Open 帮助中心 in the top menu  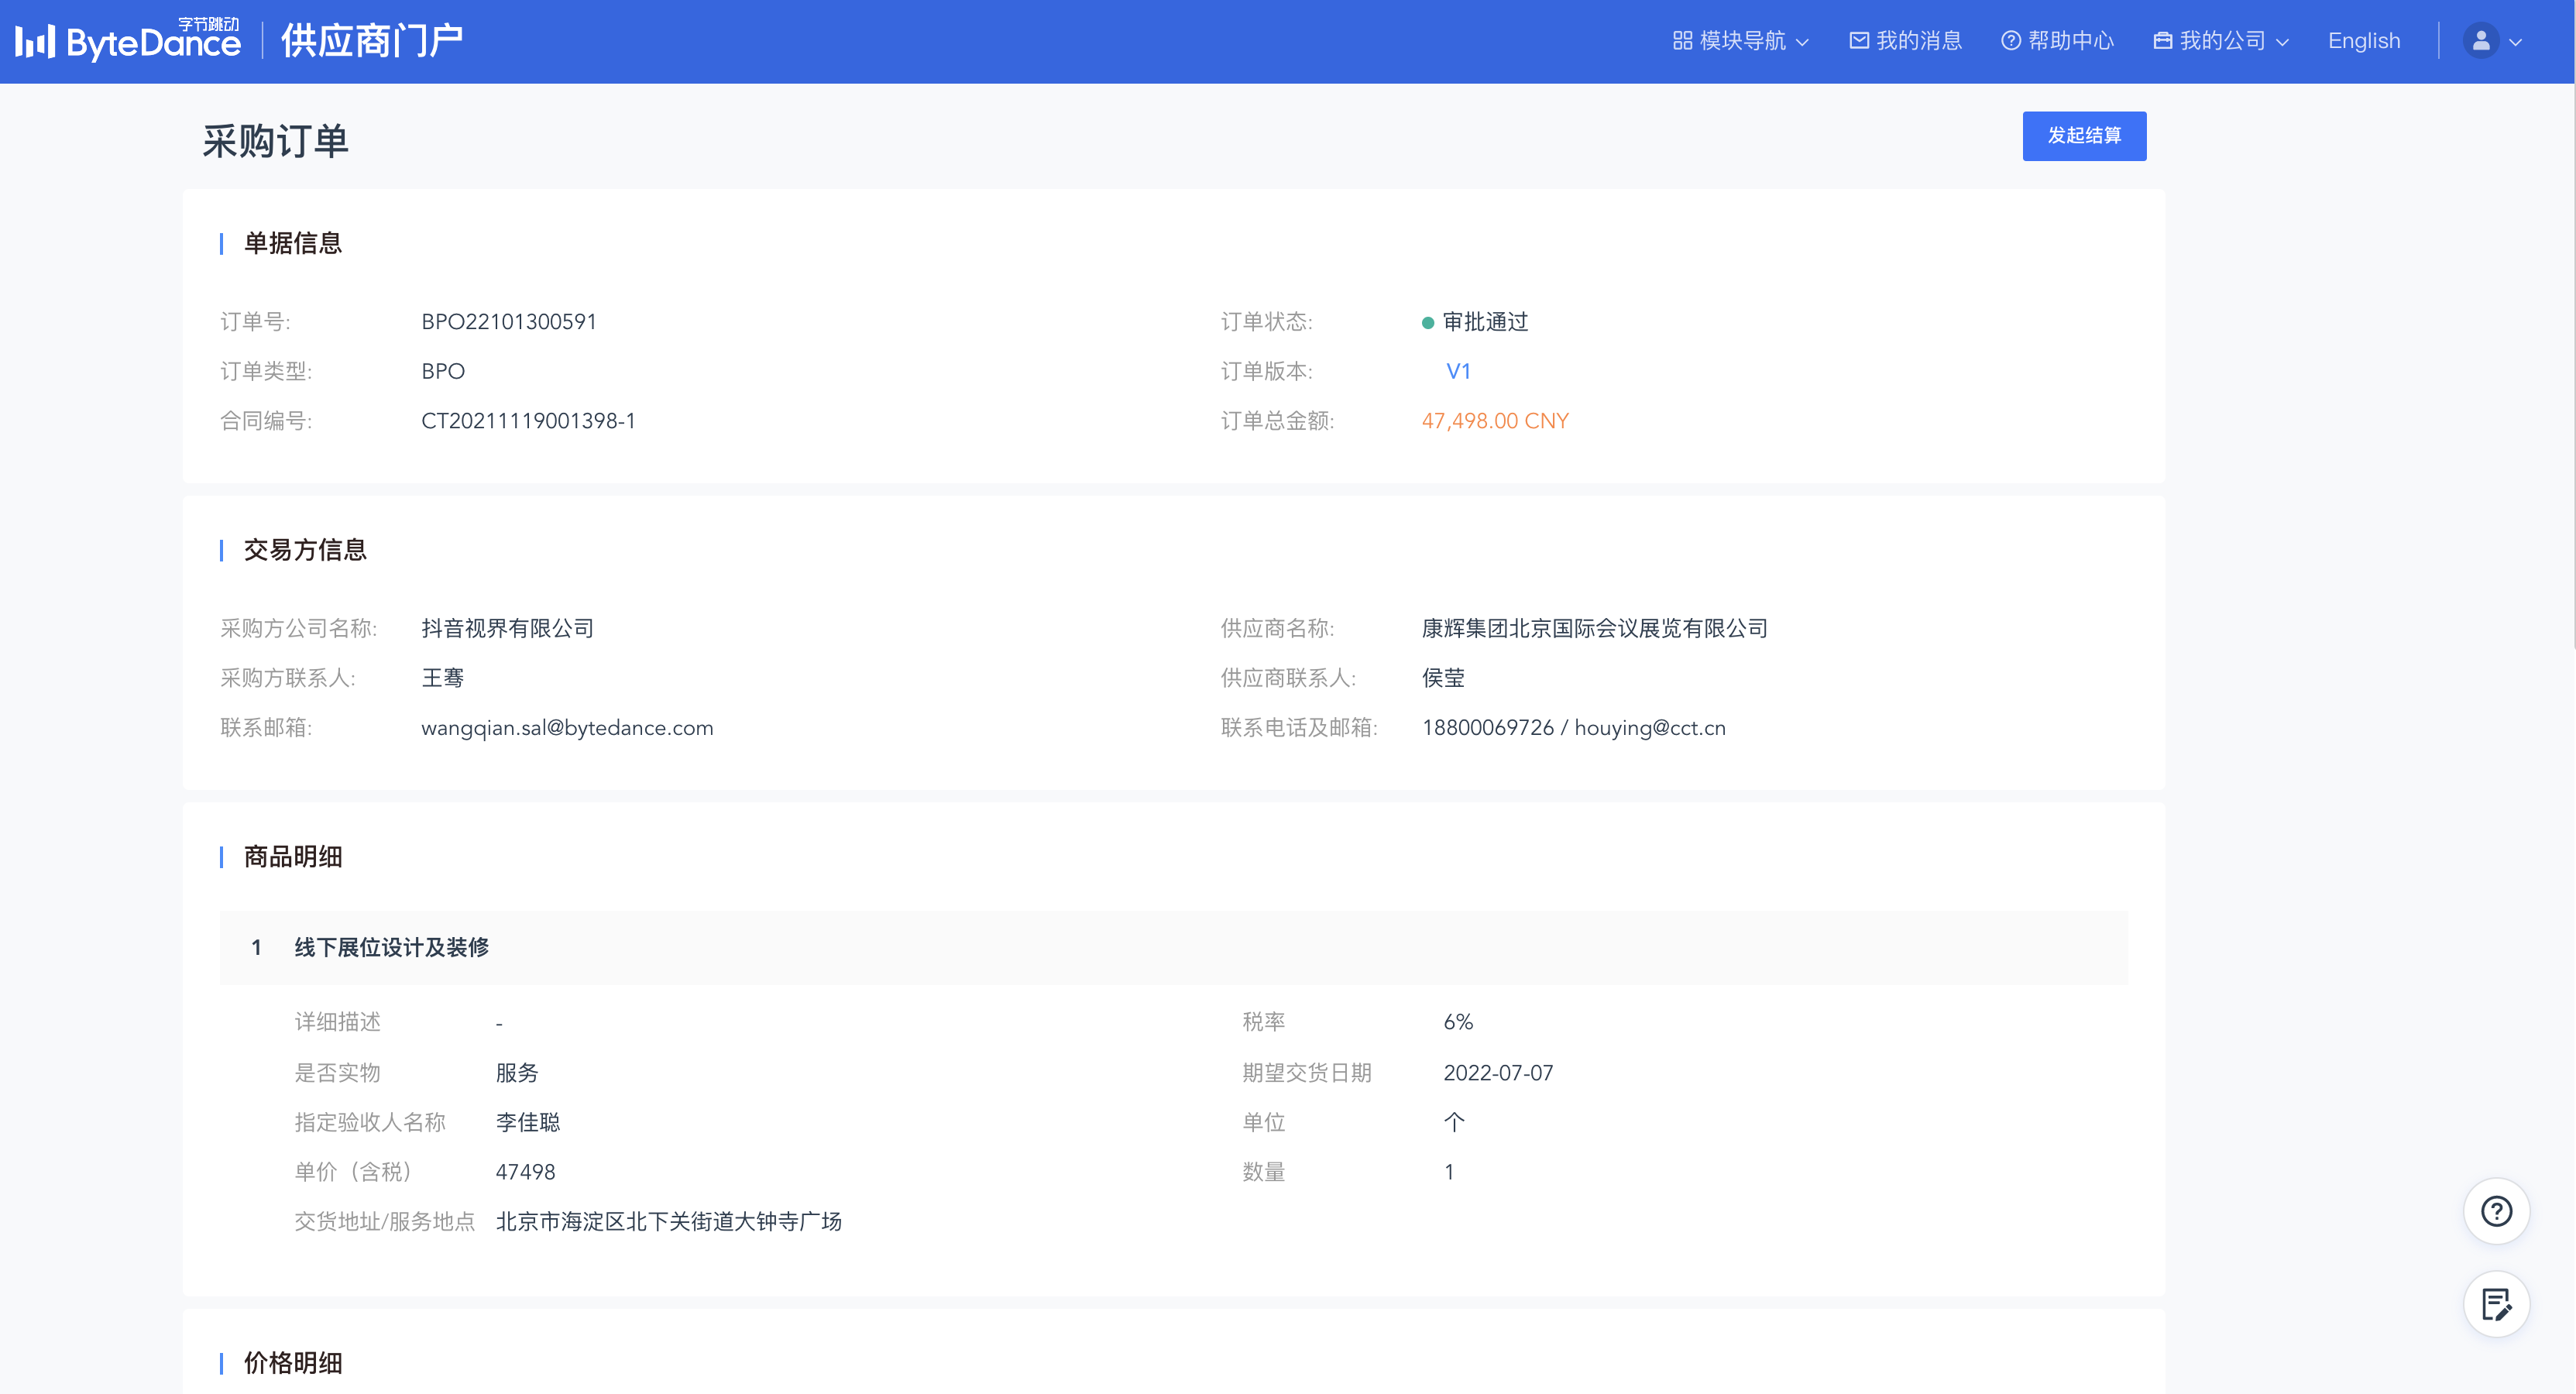click(x=2070, y=41)
